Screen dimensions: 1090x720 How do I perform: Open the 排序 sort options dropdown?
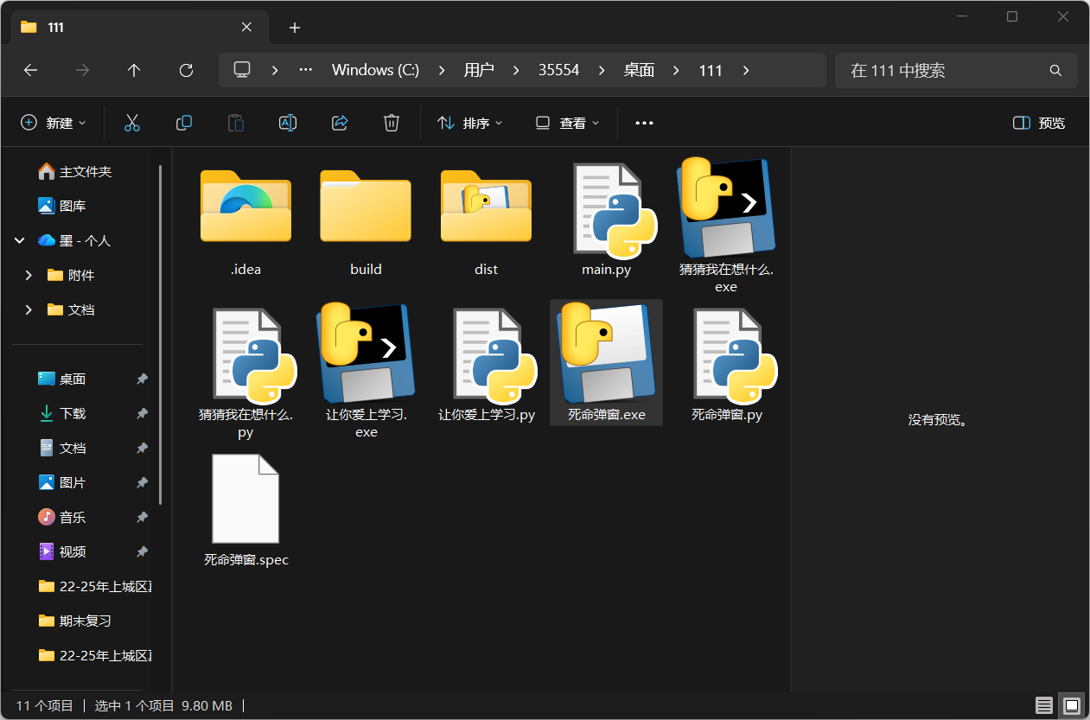pyautogui.click(x=469, y=122)
